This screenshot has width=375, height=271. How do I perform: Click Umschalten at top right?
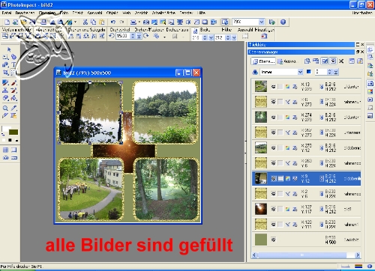click(362, 13)
